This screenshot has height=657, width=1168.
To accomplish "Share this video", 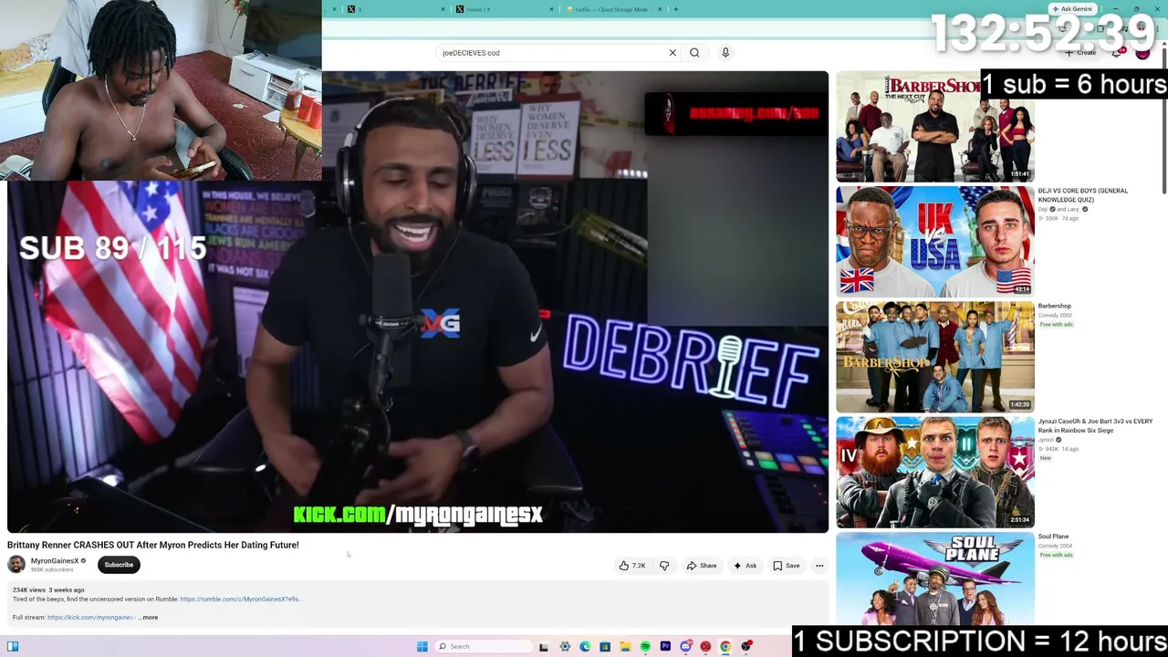I will pos(701,566).
